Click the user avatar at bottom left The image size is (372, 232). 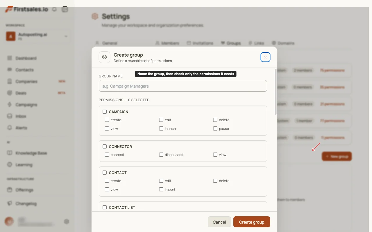click(9, 222)
